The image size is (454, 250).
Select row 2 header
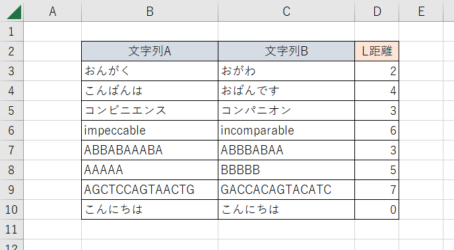click(11, 51)
